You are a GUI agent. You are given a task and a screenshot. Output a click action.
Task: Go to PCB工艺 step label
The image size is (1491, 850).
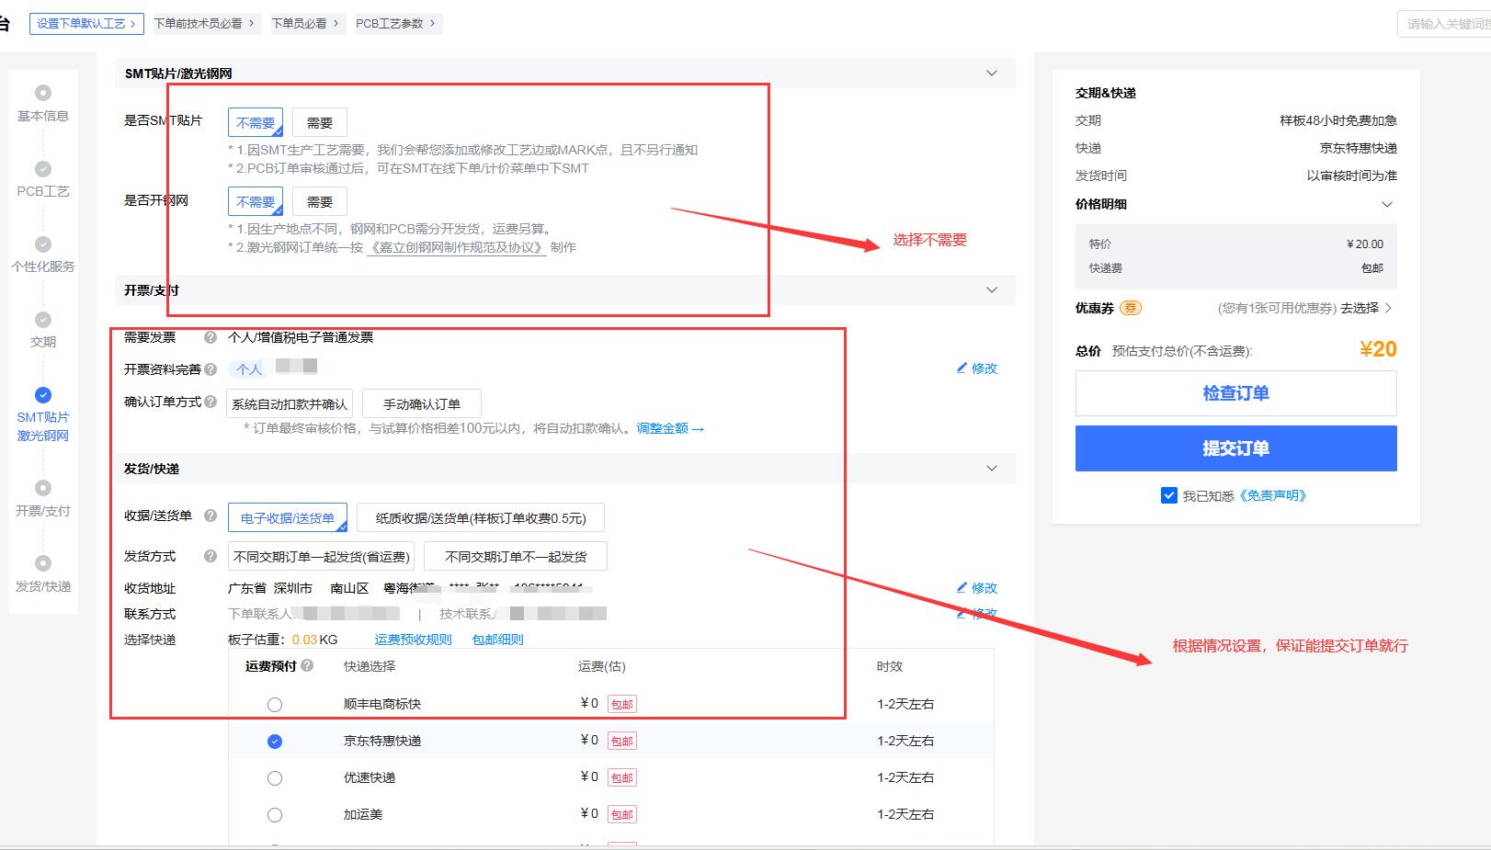click(x=43, y=191)
